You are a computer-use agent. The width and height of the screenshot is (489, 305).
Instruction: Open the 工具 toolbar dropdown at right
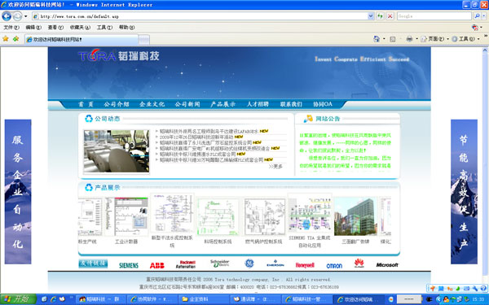[465, 39]
